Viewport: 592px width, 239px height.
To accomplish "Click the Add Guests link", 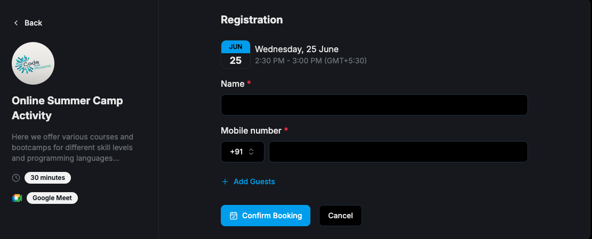I will 254,182.
